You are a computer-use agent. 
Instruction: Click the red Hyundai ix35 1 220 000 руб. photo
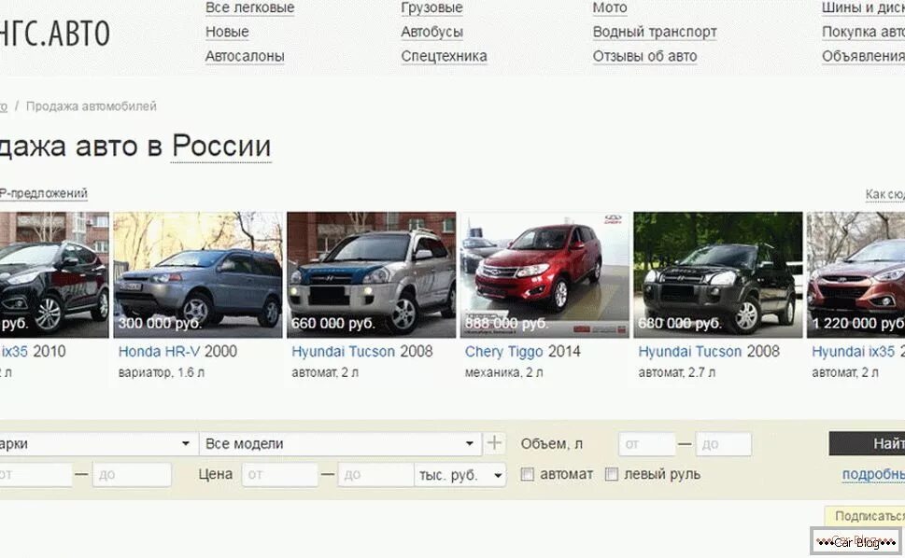[x=856, y=274]
